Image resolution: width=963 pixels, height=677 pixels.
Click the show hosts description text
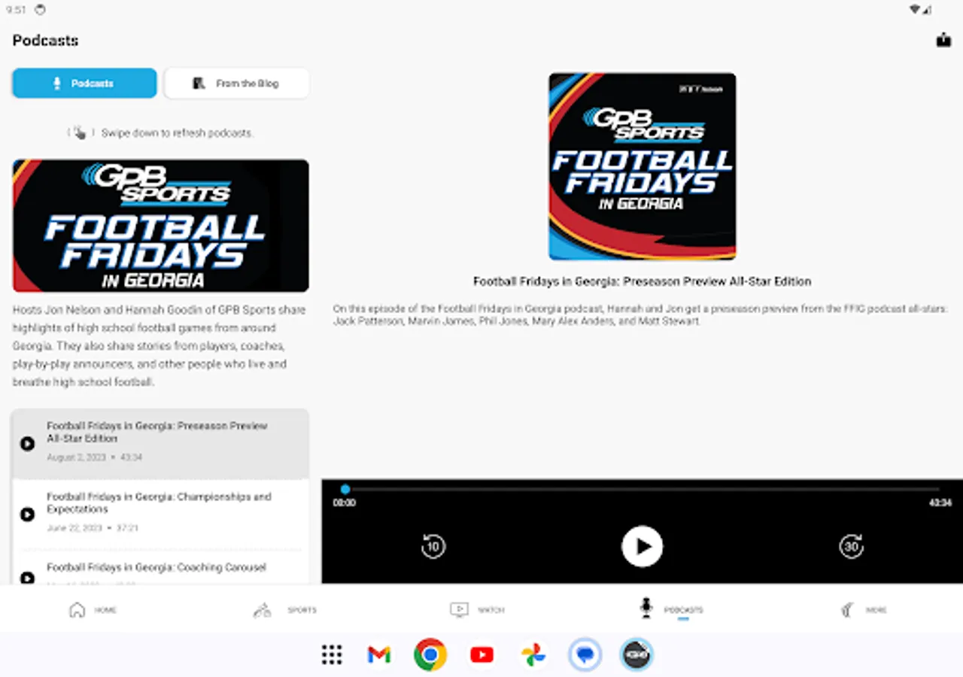159,346
